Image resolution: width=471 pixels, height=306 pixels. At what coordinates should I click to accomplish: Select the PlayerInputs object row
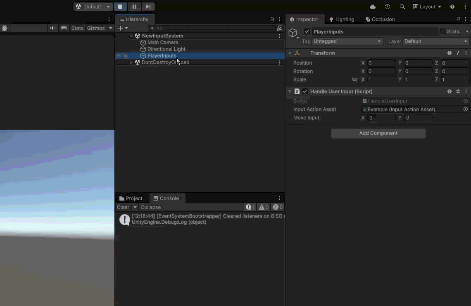point(200,55)
